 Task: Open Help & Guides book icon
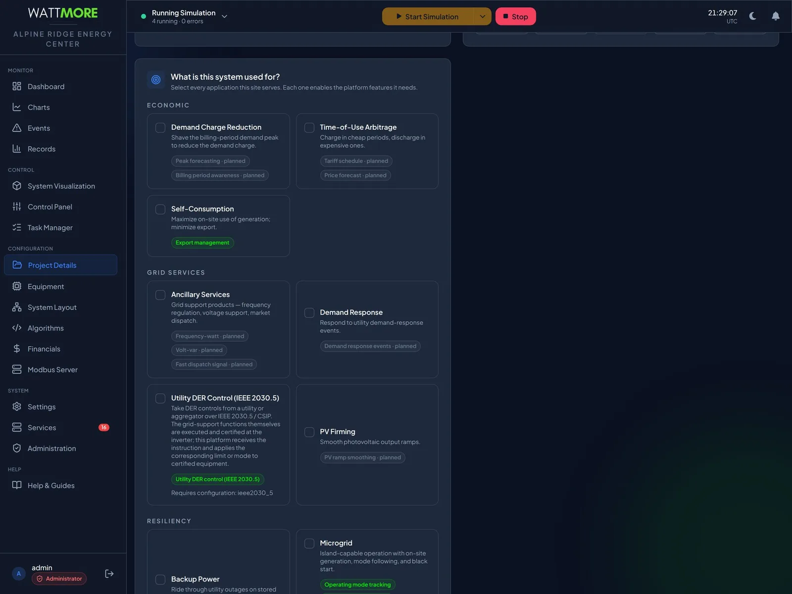[17, 486]
